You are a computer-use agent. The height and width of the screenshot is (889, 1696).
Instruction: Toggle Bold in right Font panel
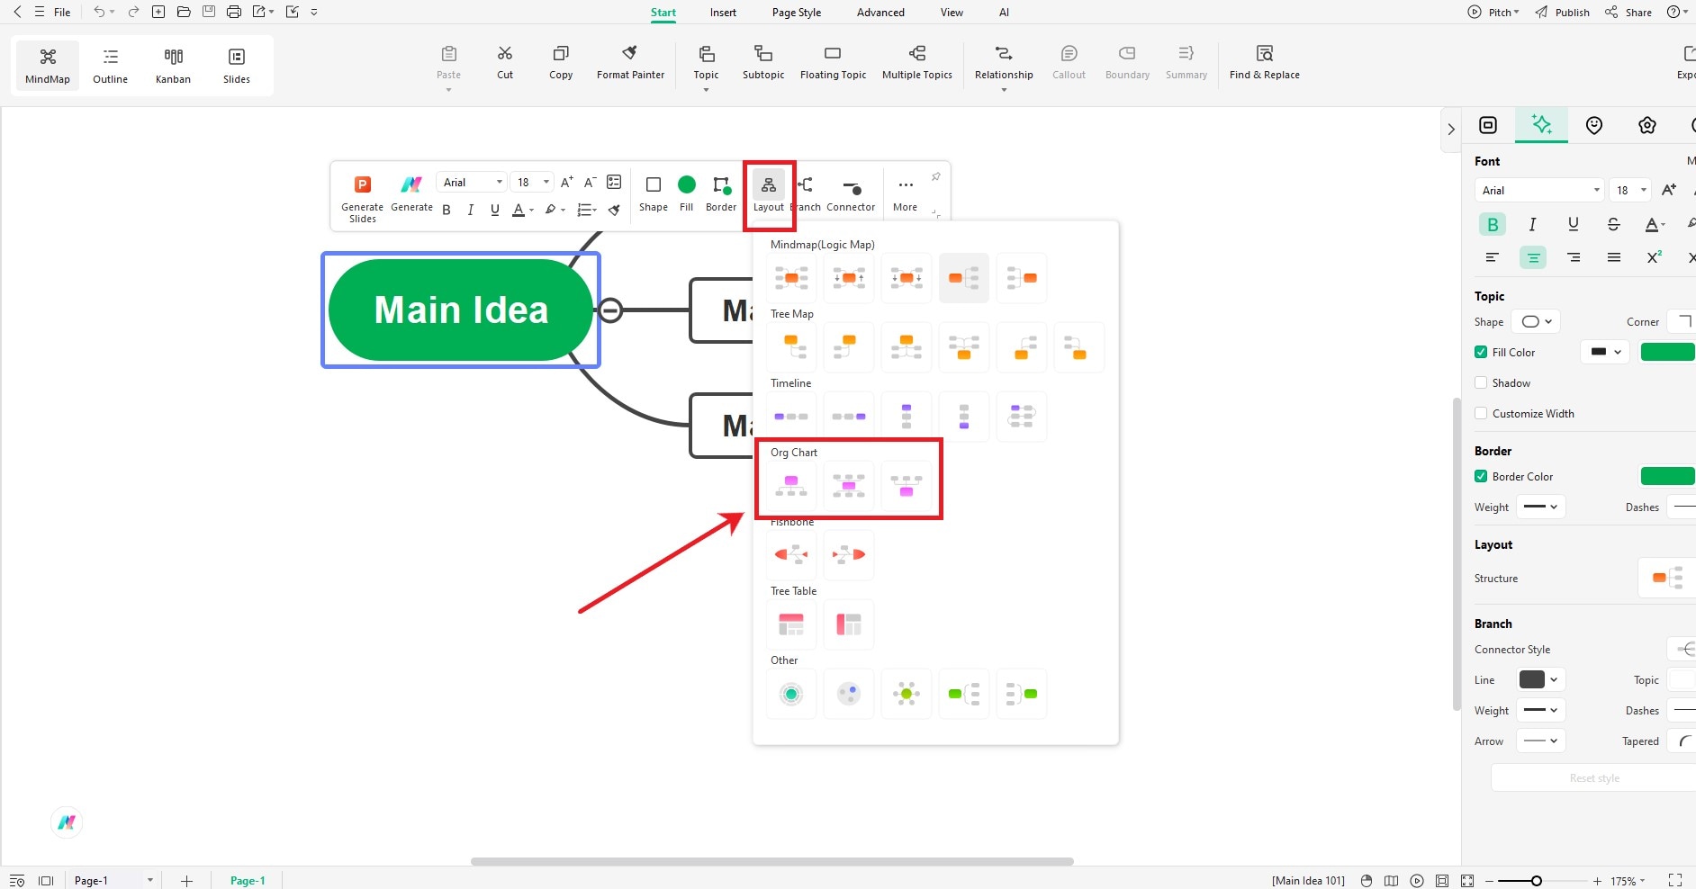[x=1493, y=224]
